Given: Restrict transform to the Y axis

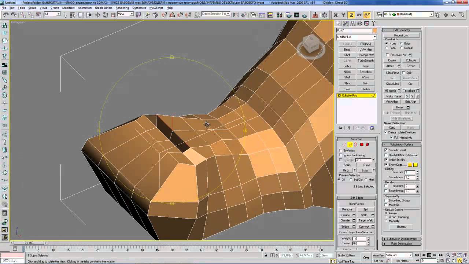Looking at the screenshot, I should pos(343,15).
